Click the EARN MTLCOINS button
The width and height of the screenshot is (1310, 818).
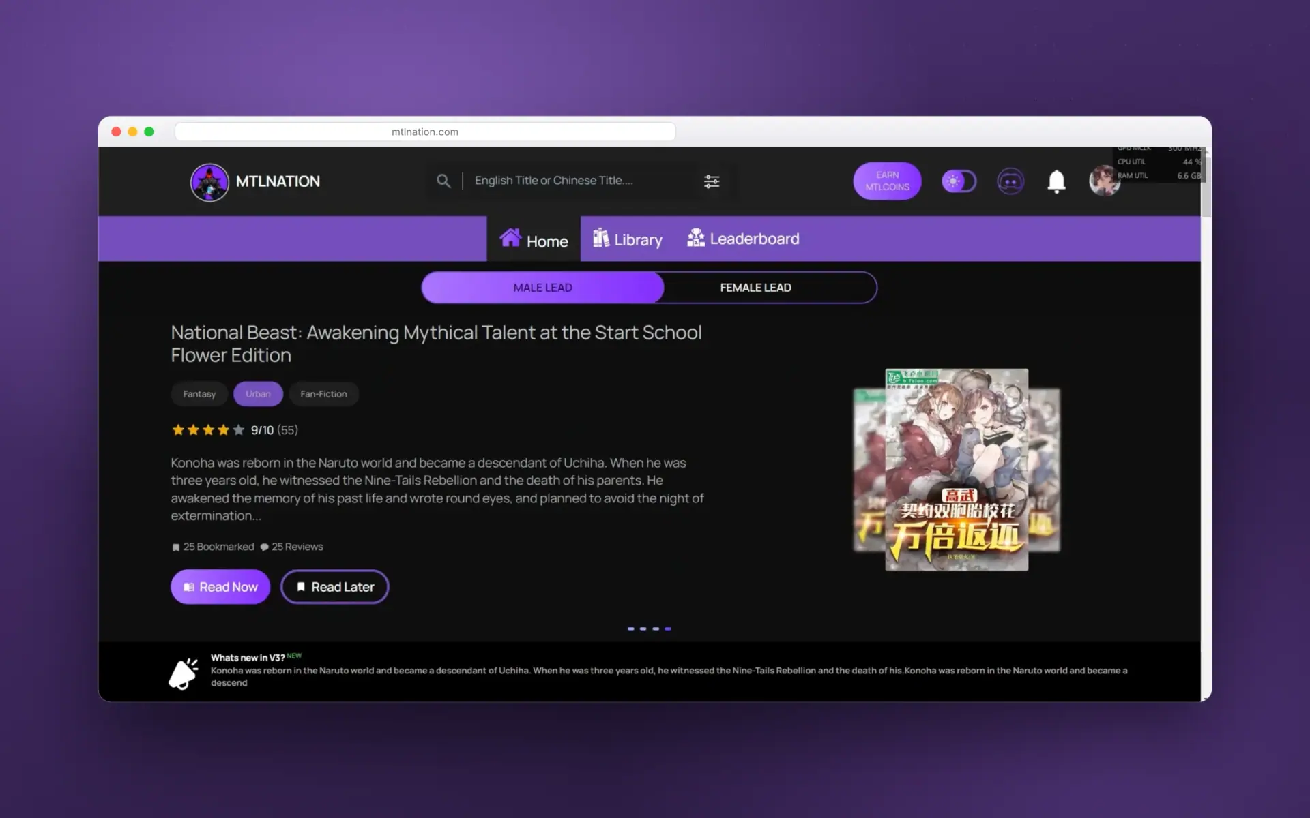(x=887, y=181)
